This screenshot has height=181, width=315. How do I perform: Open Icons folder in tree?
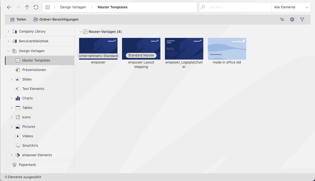40,117
